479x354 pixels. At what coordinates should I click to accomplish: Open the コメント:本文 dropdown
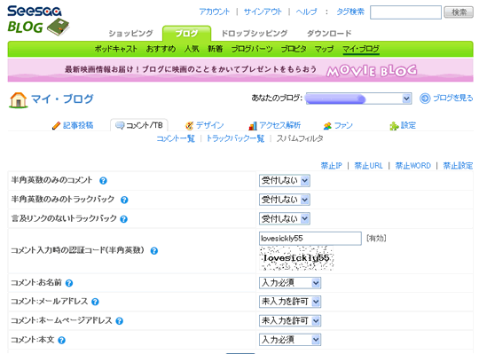pyautogui.click(x=290, y=340)
